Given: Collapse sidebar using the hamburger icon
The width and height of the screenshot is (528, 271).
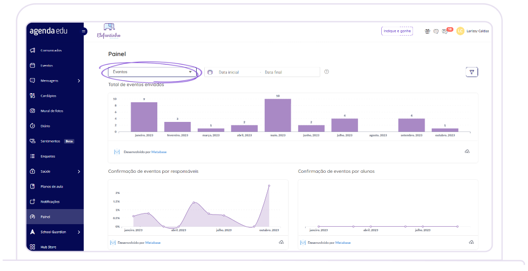Looking at the screenshot, I should (84, 31).
